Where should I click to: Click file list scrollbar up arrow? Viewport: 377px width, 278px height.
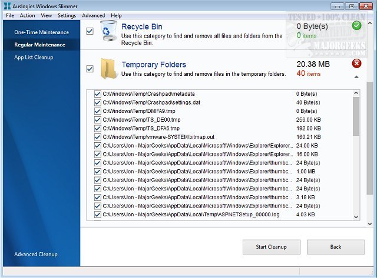coord(356,93)
